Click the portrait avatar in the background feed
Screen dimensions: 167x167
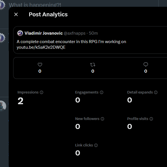(x=3, y=106)
